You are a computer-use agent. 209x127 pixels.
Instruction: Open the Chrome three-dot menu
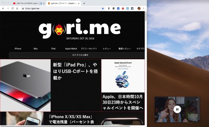[144, 8]
